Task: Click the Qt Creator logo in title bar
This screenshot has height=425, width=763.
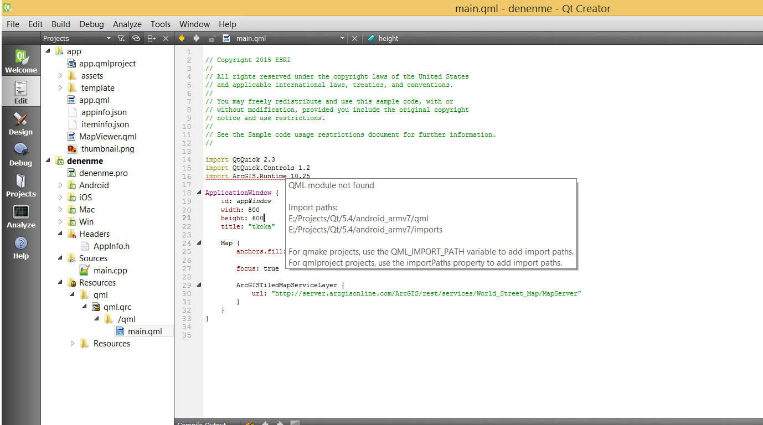Action: point(8,8)
